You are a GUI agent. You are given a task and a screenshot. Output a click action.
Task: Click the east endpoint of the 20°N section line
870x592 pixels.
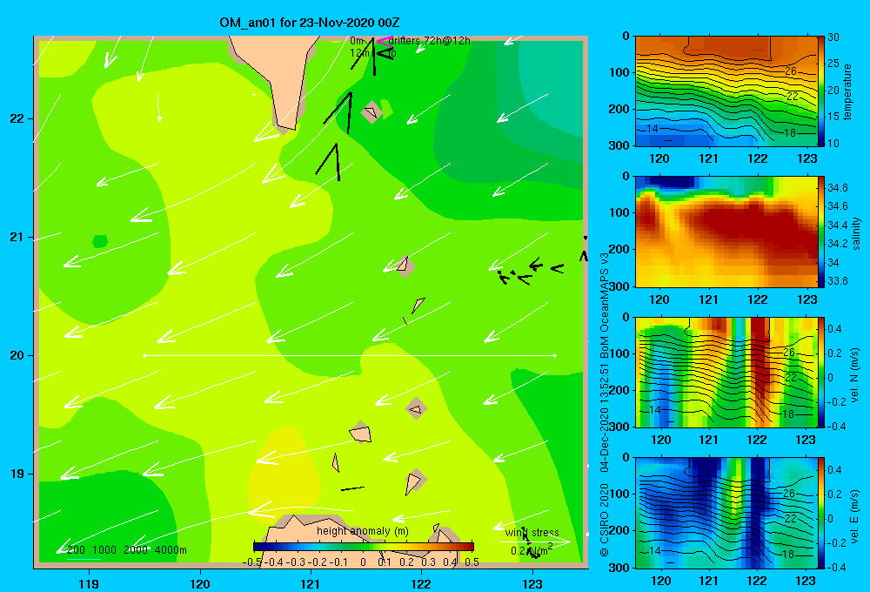pyautogui.click(x=555, y=355)
